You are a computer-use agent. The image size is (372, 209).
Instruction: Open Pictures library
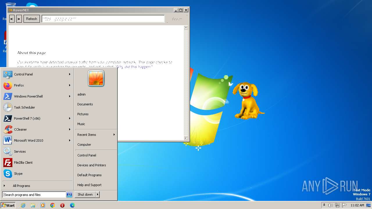(x=96, y=114)
